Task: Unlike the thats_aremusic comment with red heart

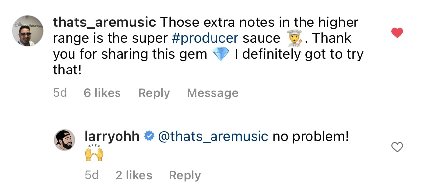Action: pyautogui.click(x=397, y=33)
